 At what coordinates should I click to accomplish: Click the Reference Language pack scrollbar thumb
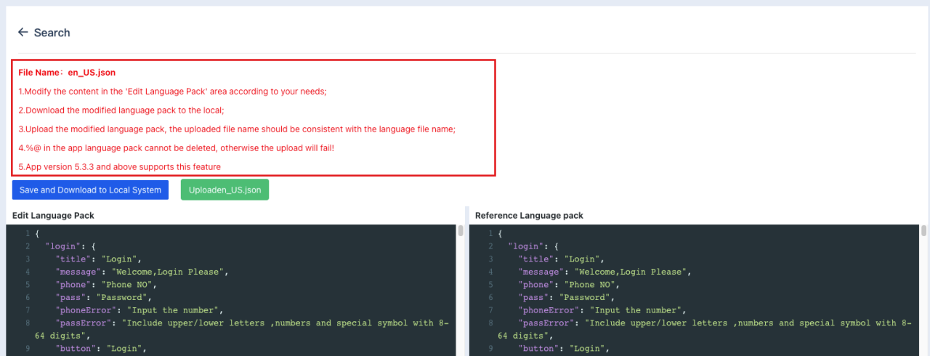[x=924, y=231]
